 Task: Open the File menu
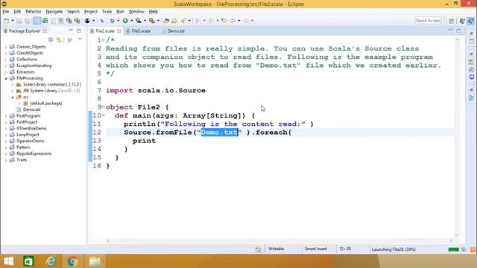click(x=6, y=12)
